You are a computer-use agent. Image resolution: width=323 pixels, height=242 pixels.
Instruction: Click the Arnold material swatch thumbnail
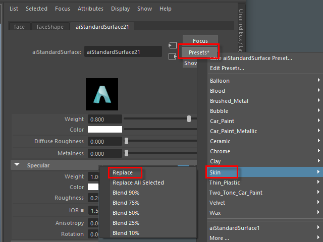tap(102, 94)
